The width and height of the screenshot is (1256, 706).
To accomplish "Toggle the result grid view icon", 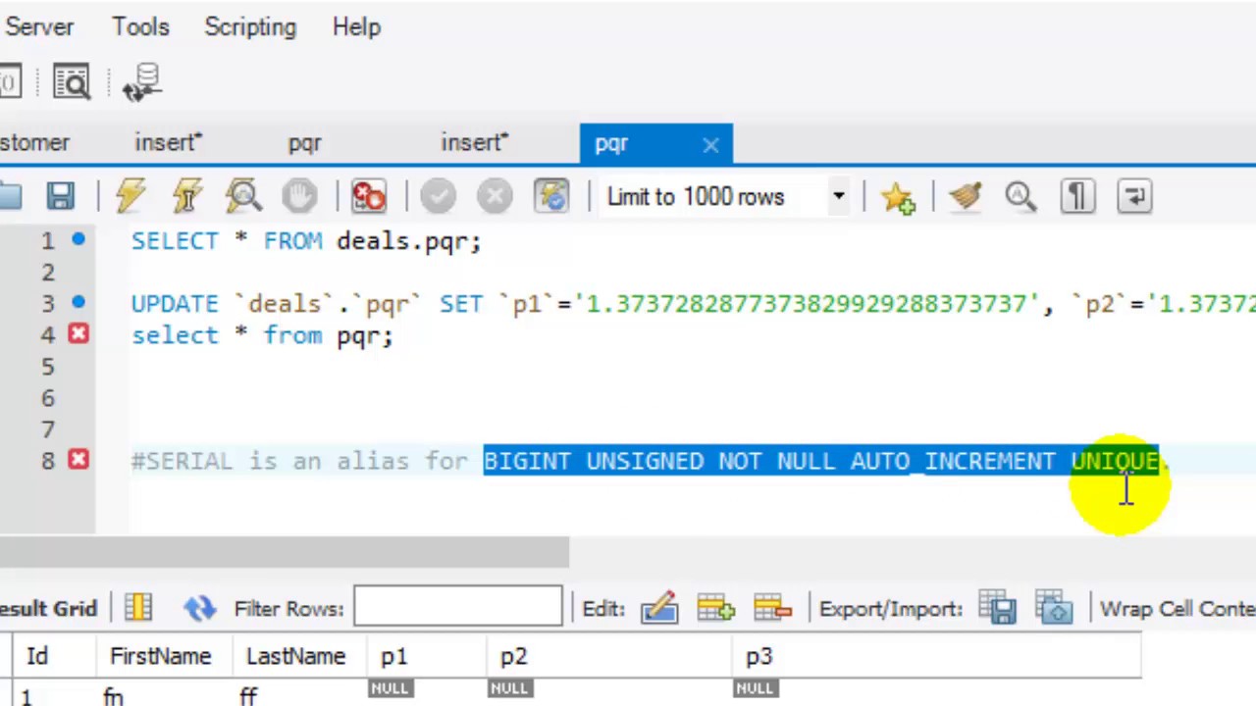I will (x=138, y=608).
